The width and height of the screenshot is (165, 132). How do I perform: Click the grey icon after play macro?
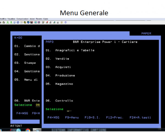(x=58, y=23)
